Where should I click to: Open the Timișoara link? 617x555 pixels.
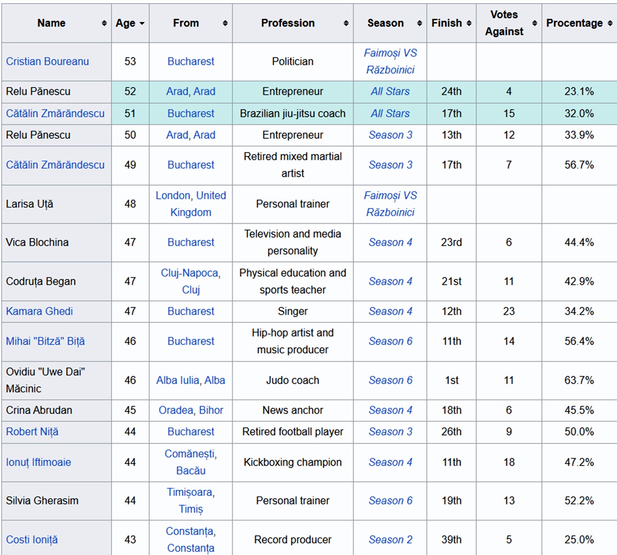(x=190, y=492)
